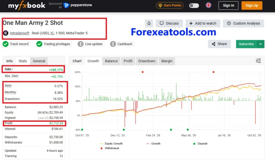Toggle Growth legend series
The height and width of the screenshot is (163, 275).
(153, 144)
